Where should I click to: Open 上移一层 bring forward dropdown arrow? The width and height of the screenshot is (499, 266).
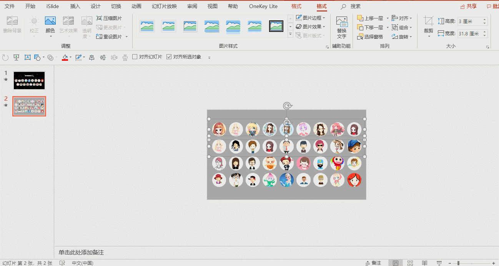[x=387, y=18]
